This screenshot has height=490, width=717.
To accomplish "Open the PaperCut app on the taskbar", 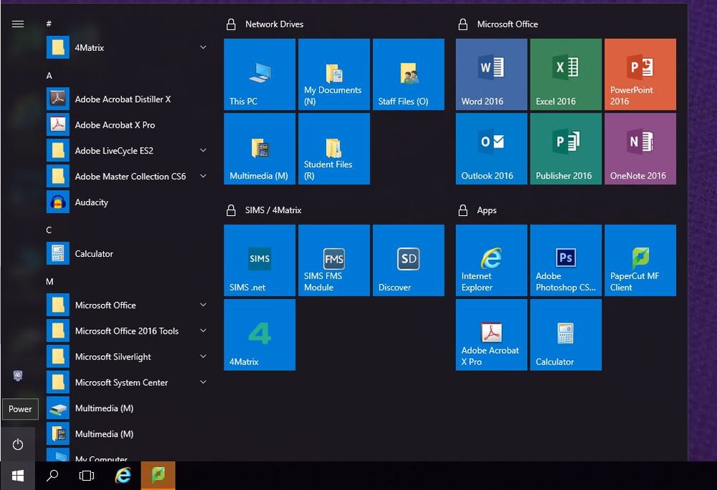I will point(158,476).
